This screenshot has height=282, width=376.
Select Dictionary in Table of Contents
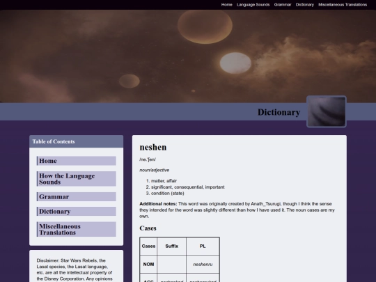(77, 212)
